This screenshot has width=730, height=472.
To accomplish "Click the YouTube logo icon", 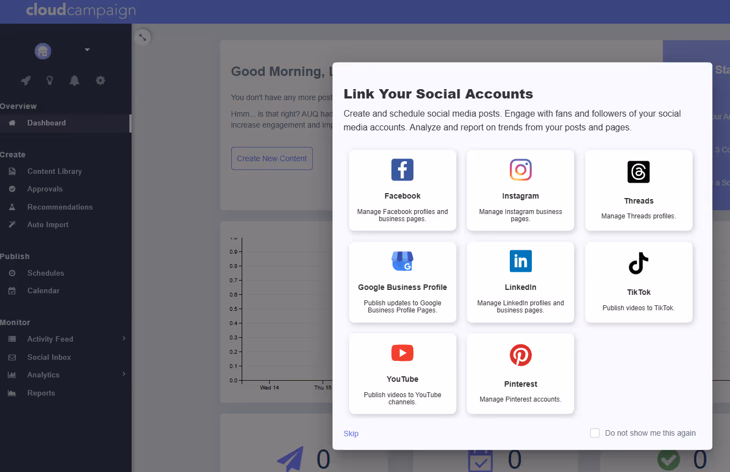I will [402, 353].
